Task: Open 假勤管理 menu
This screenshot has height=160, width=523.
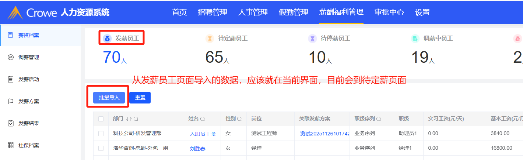Action: [294, 12]
